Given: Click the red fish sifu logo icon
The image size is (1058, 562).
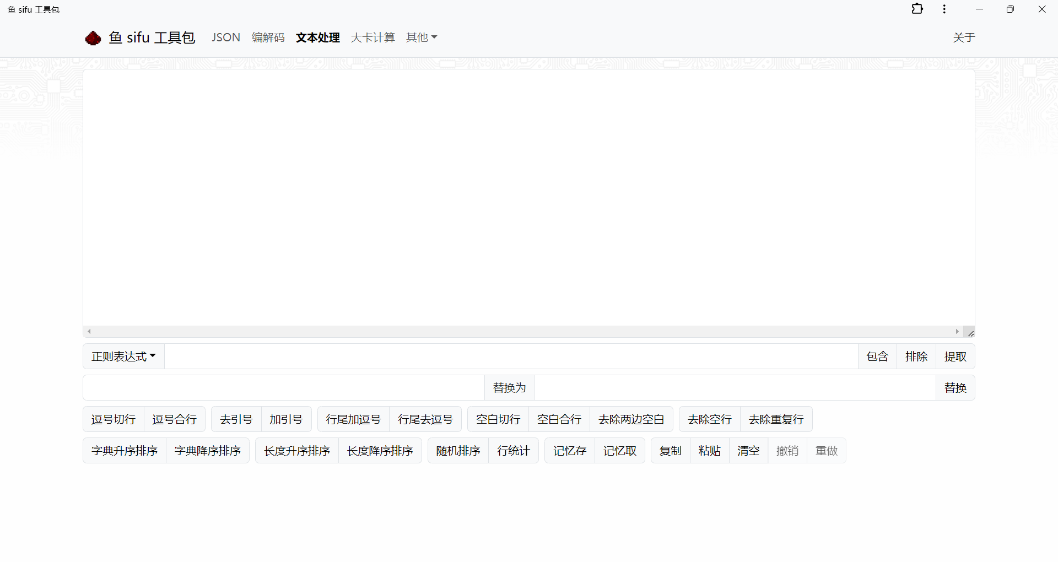Looking at the screenshot, I should tap(93, 38).
